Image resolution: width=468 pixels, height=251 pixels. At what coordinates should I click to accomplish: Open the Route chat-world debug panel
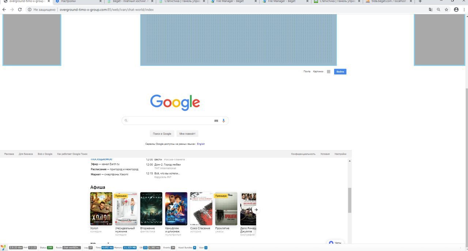click(68, 248)
